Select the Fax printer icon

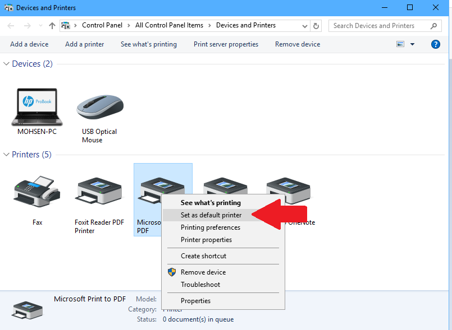(x=37, y=192)
